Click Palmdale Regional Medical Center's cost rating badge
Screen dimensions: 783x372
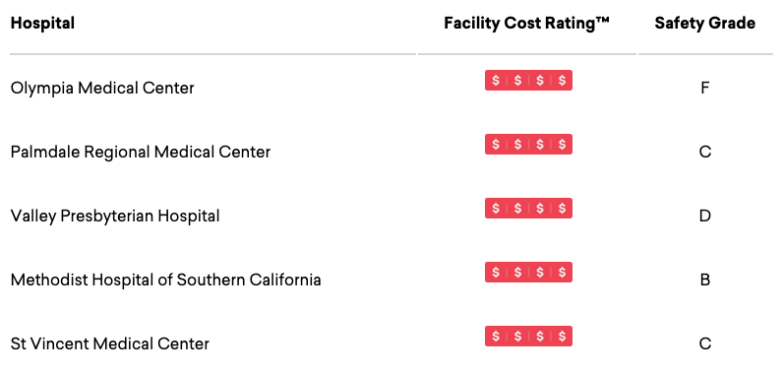pyautogui.click(x=528, y=145)
